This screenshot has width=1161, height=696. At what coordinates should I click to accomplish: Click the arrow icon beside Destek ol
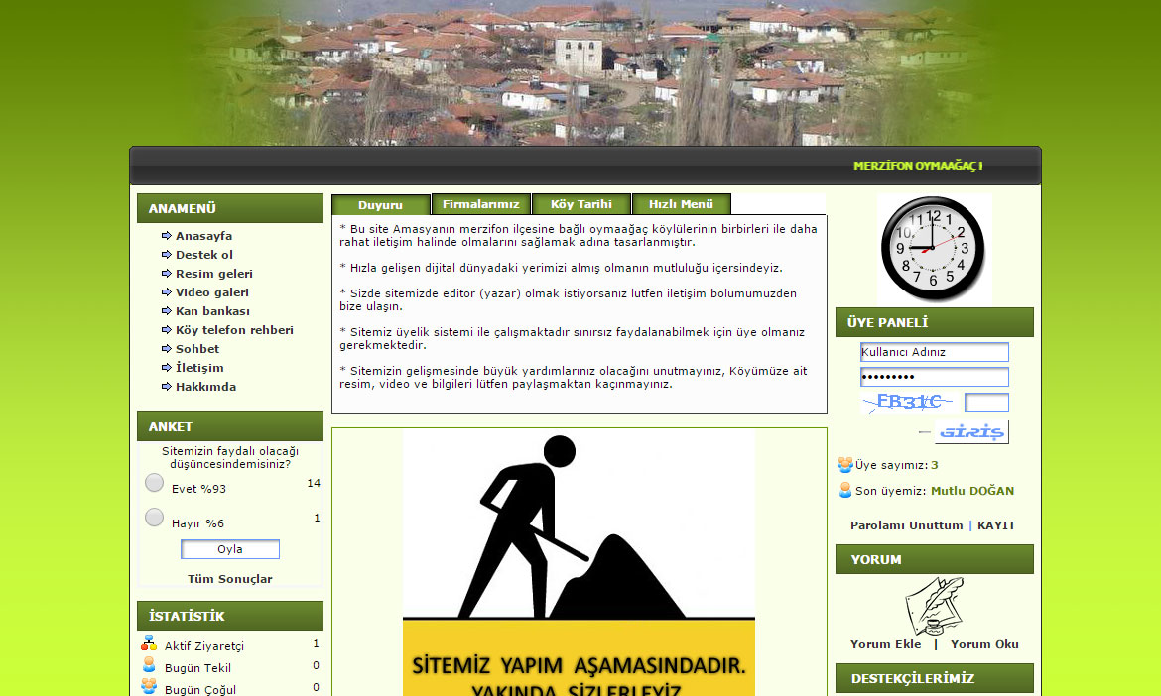coord(167,255)
